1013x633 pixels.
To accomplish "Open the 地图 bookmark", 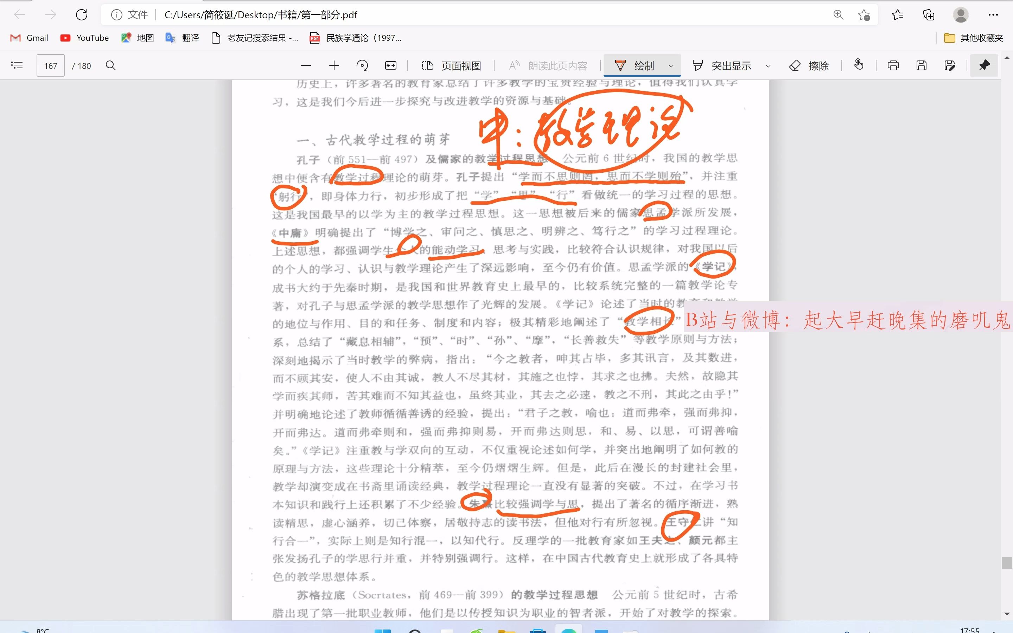I will 138,38.
